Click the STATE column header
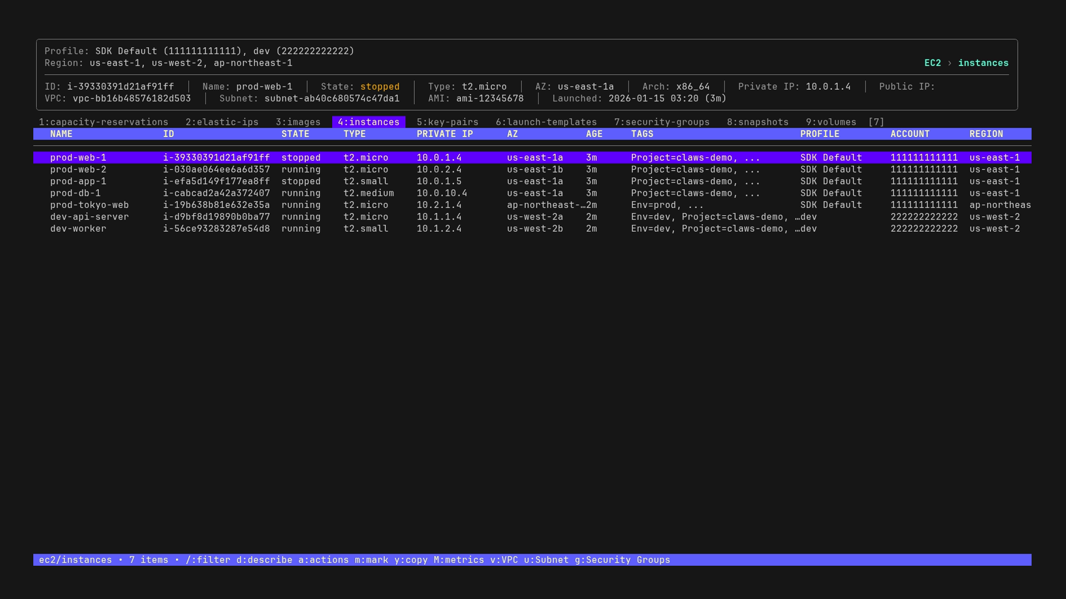This screenshot has height=599, width=1066. point(295,134)
